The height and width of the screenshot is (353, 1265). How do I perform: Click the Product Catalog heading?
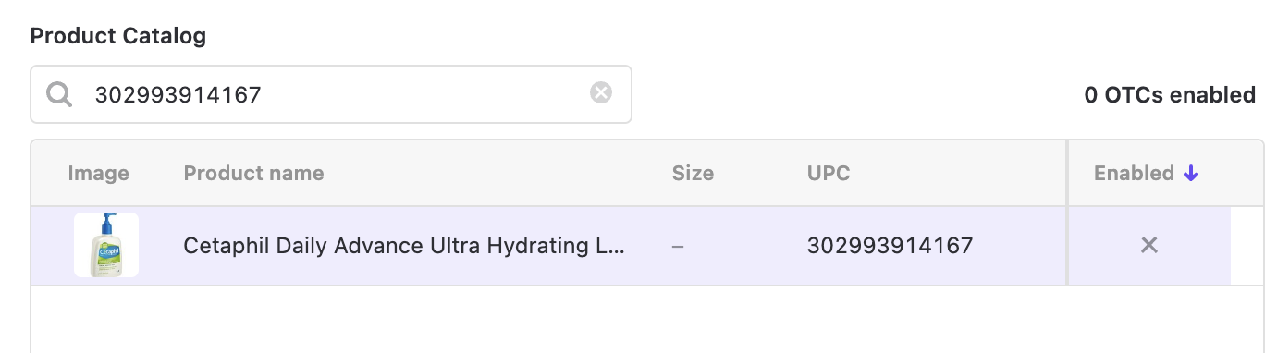click(x=118, y=36)
